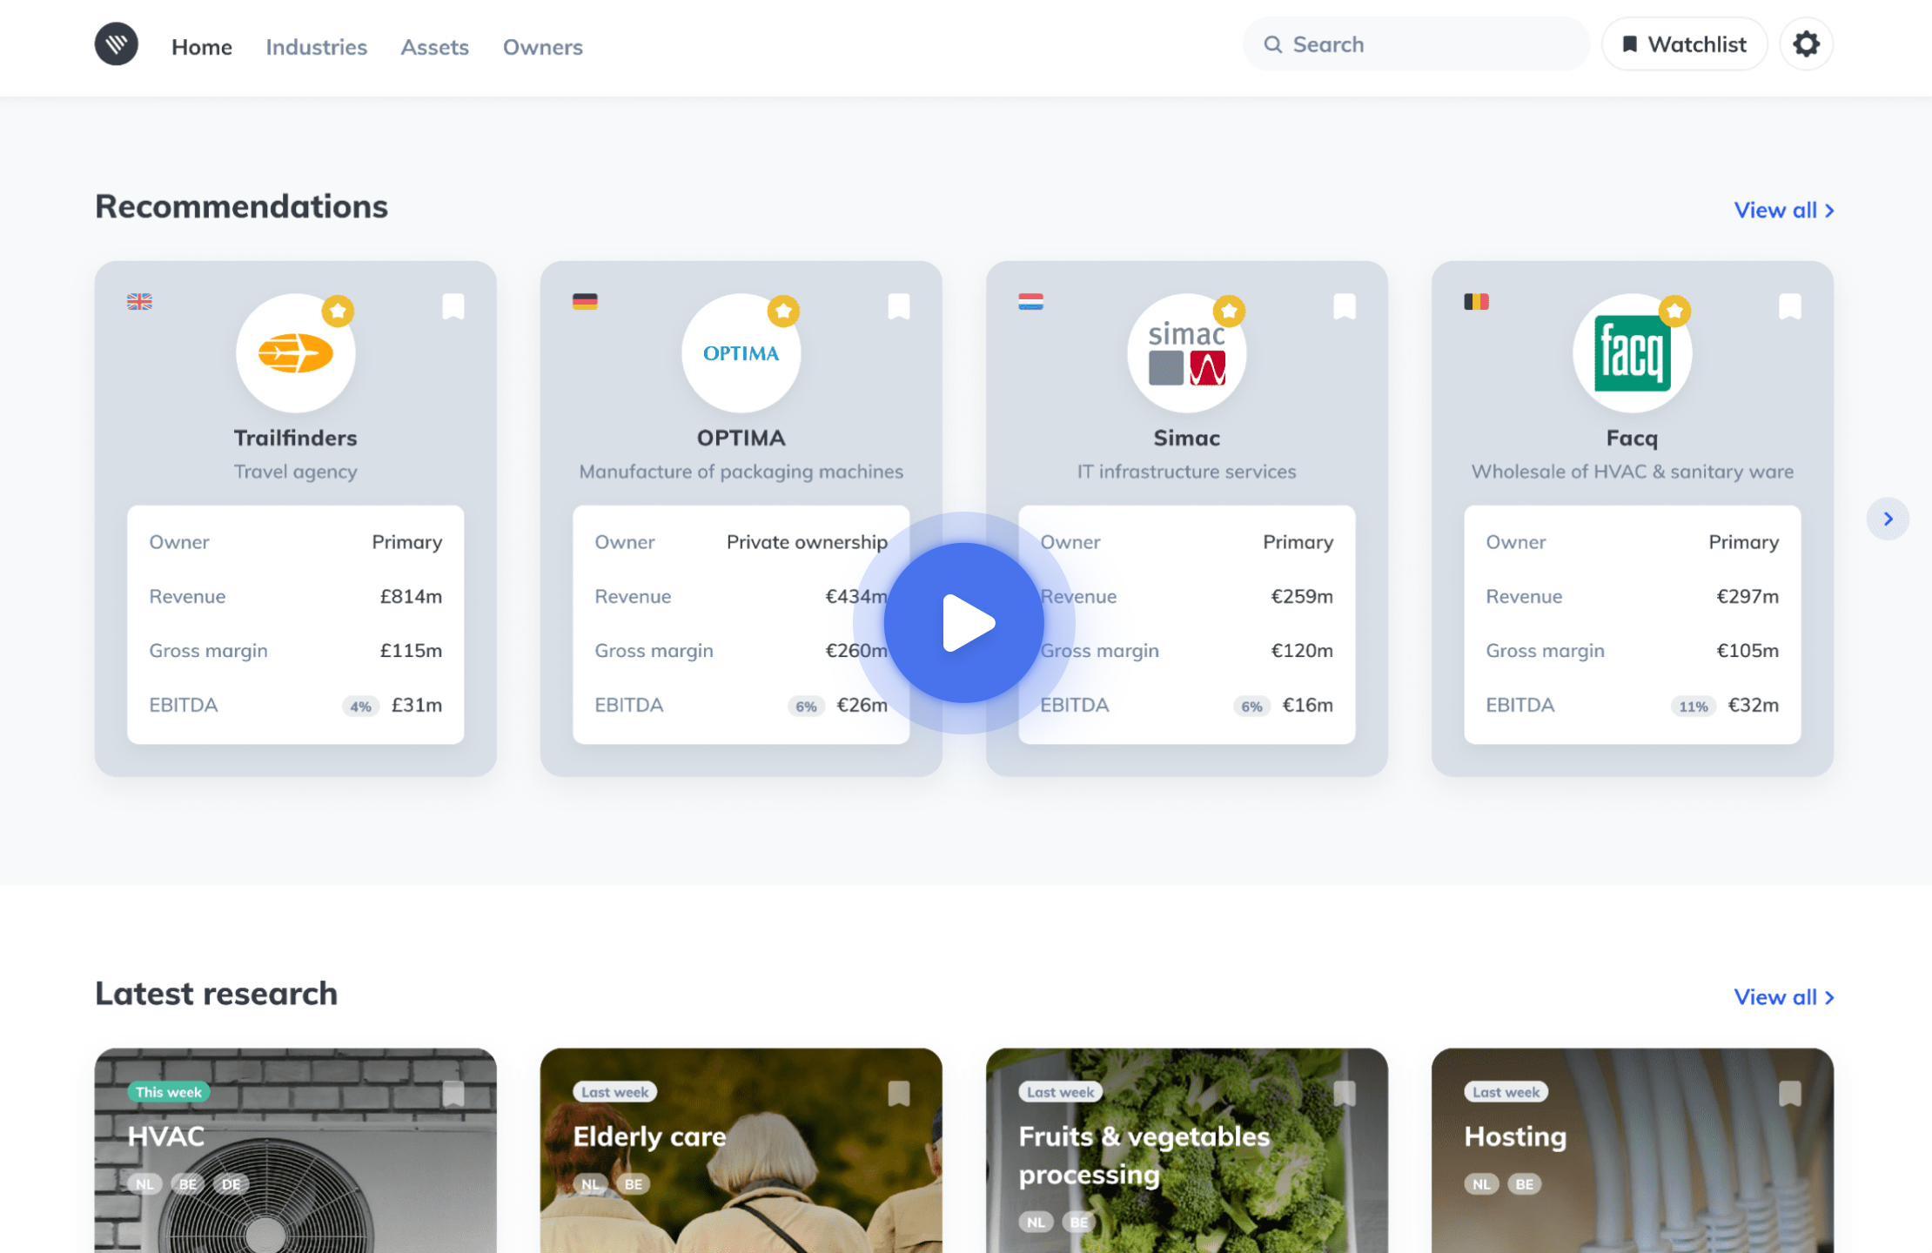Click the star badge on OPTIMA

pyautogui.click(x=783, y=311)
